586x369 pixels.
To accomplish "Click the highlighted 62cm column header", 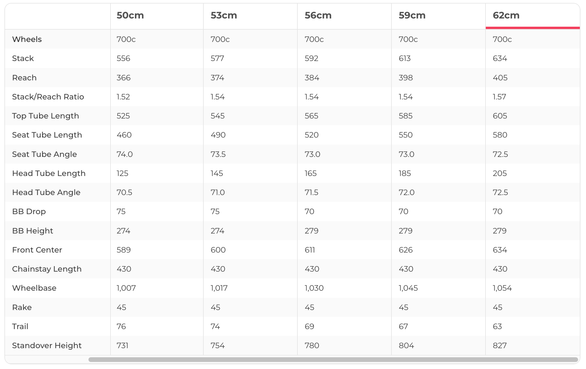I will [x=506, y=16].
